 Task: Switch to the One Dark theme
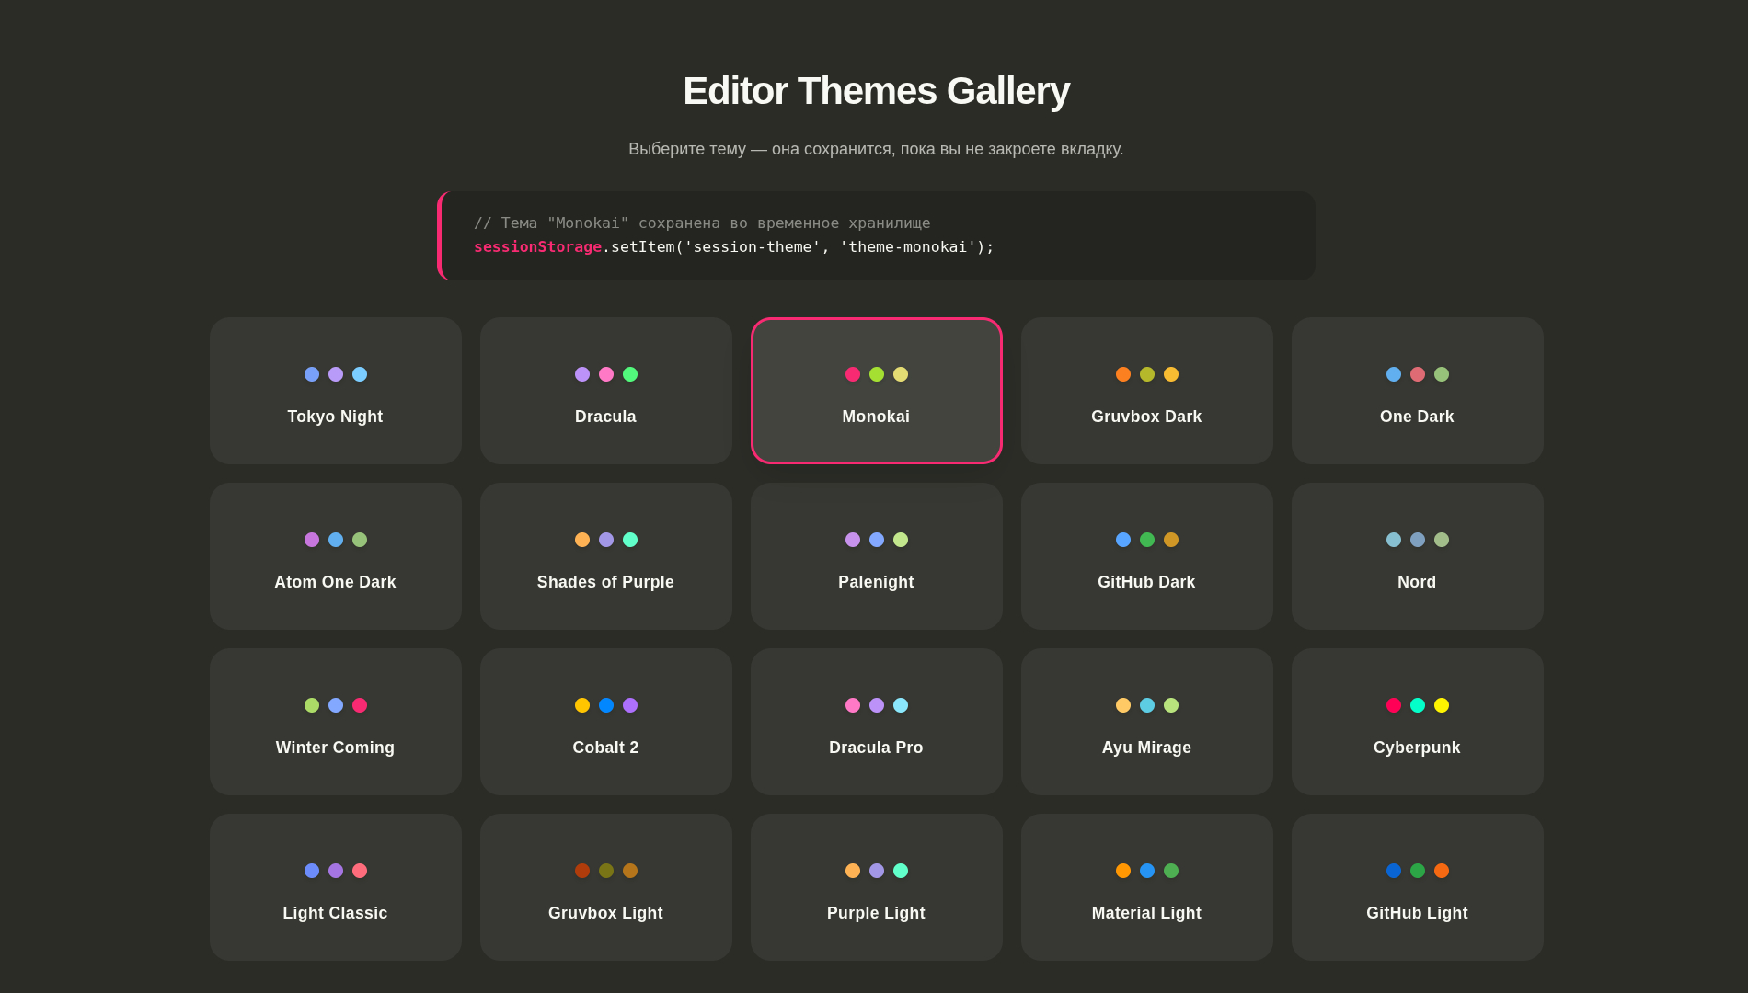pos(1417,391)
